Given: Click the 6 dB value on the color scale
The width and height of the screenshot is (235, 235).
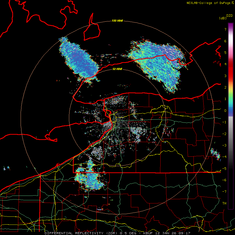Looking at the screenshot, I should pos(225,41).
